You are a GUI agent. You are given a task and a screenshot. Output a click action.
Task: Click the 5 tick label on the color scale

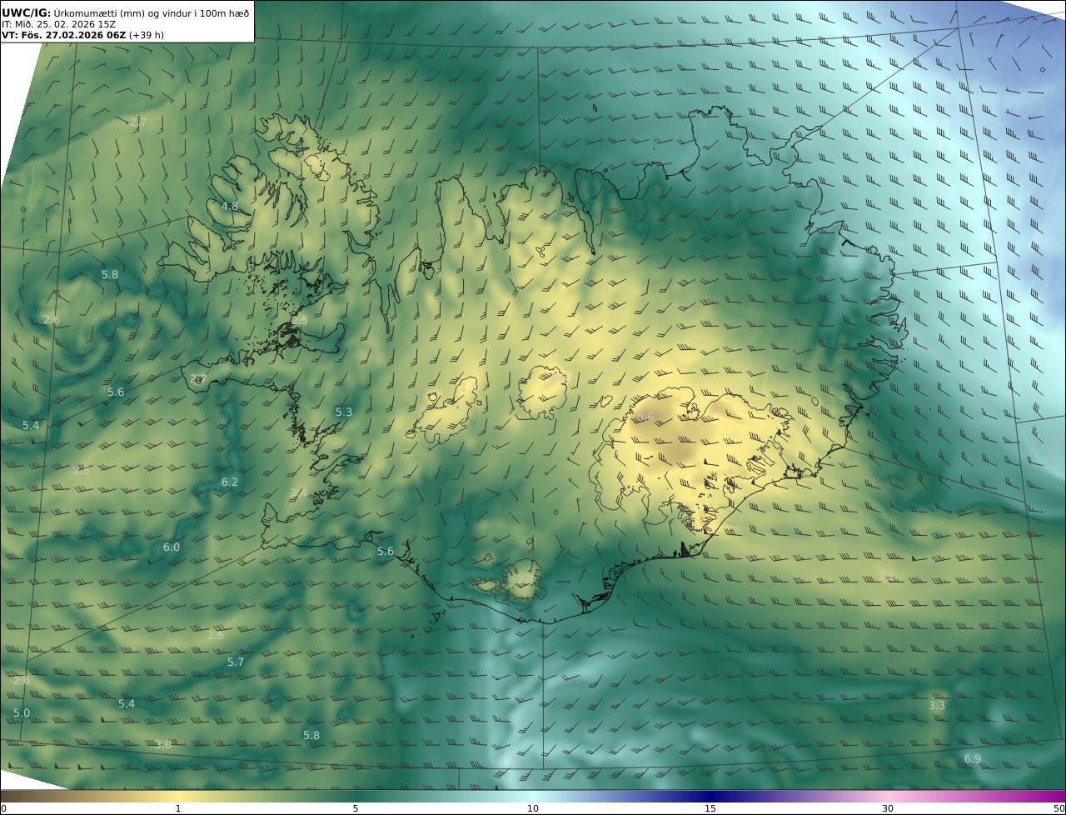pos(356,808)
